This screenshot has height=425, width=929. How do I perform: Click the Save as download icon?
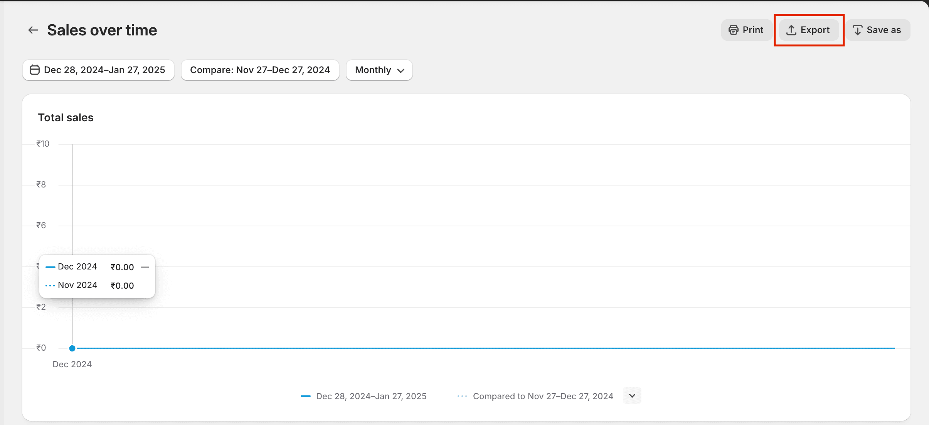pyautogui.click(x=857, y=30)
